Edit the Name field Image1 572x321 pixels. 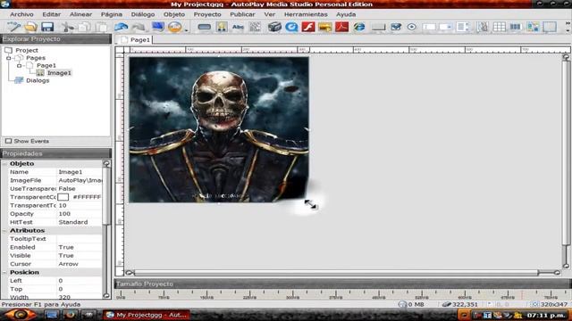click(x=80, y=172)
